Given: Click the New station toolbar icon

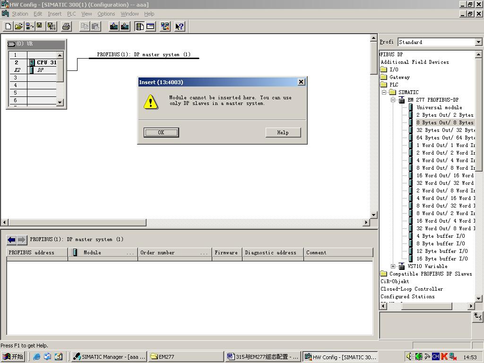Looking at the screenshot, I should (9, 26).
